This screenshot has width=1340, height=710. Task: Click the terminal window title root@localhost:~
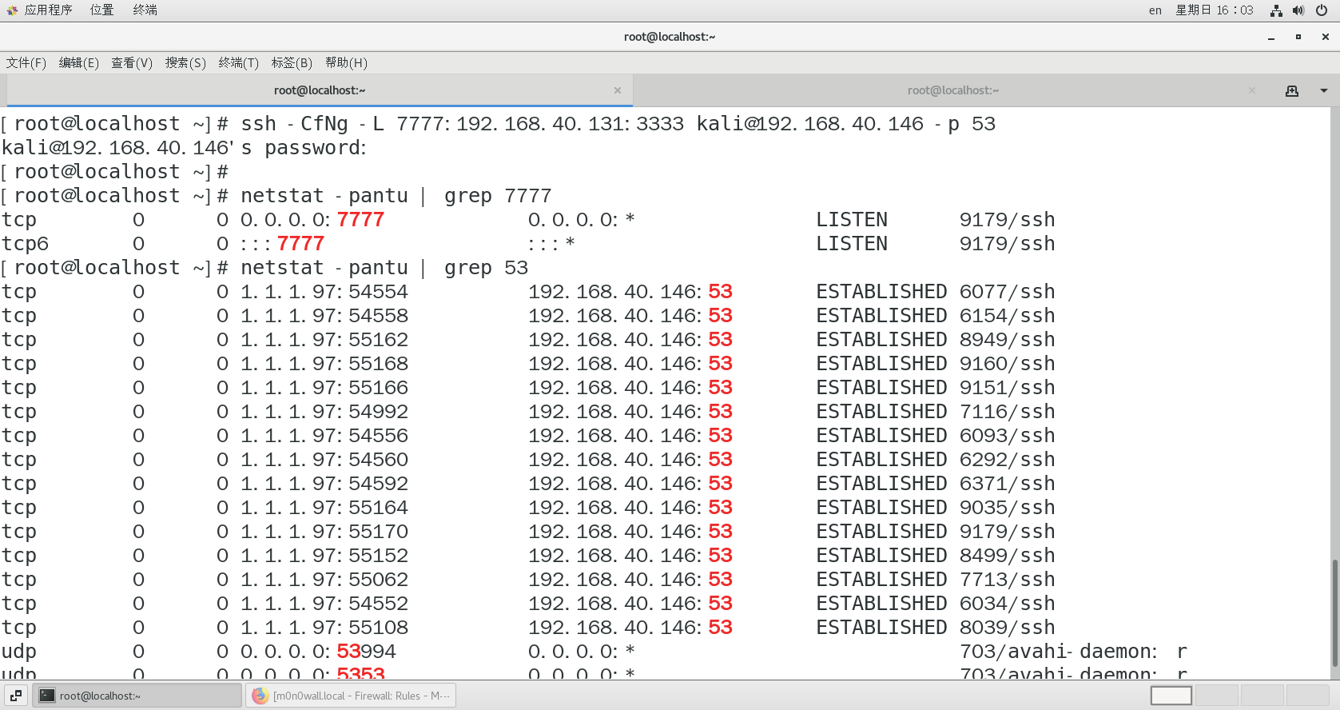(x=670, y=37)
